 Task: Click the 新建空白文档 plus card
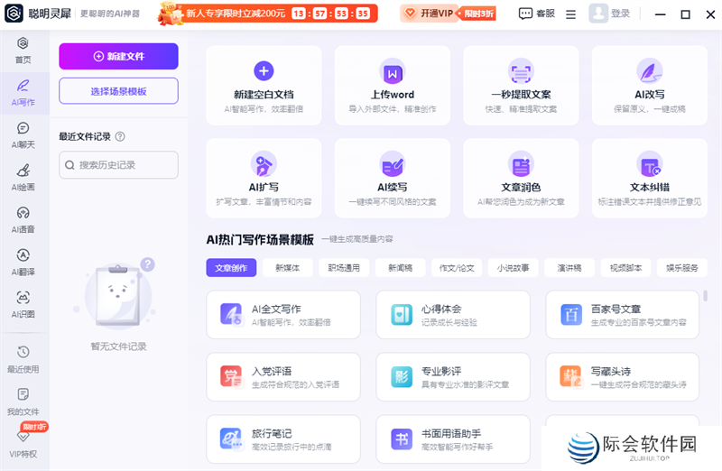coord(264,86)
